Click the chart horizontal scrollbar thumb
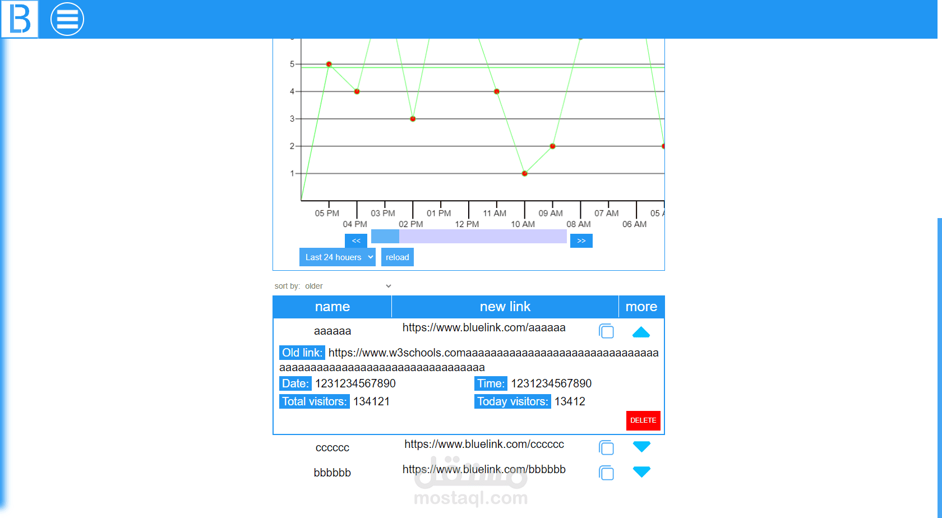Screen dimensions: 942x518 click(385, 237)
